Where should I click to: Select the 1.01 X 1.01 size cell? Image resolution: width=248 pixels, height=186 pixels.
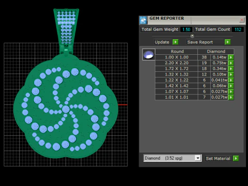click(x=177, y=97)
